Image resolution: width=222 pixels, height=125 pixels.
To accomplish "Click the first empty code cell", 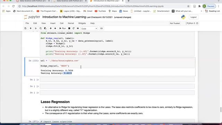I will pyautogui.click(x=117, y=80).
